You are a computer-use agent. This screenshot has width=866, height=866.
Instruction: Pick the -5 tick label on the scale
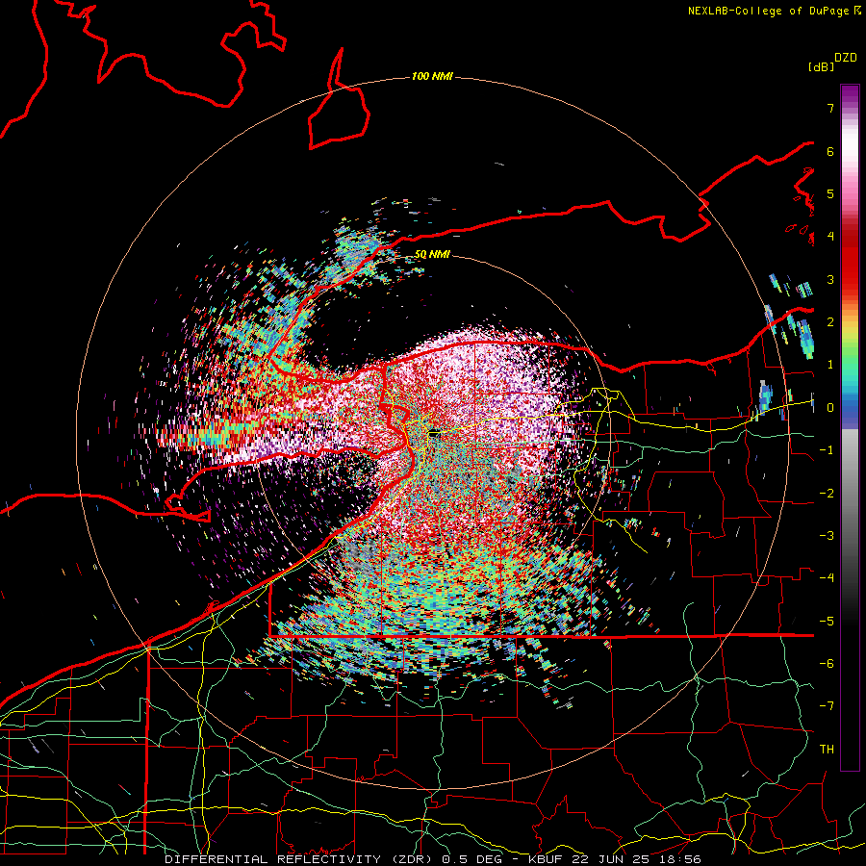(x=827, y=622)
